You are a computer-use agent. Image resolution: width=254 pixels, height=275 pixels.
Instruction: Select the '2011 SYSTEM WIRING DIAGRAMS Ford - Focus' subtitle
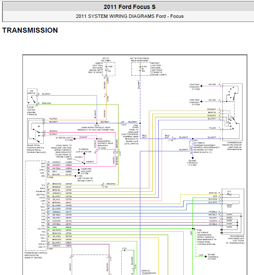point(130,16)
